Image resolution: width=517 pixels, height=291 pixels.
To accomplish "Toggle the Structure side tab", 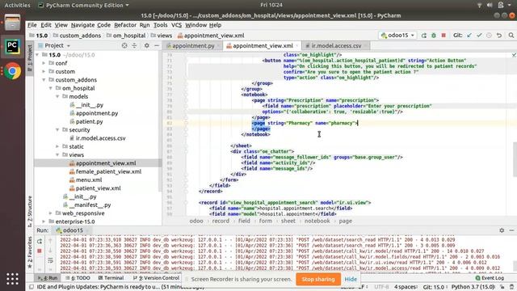I will point(30,211).
